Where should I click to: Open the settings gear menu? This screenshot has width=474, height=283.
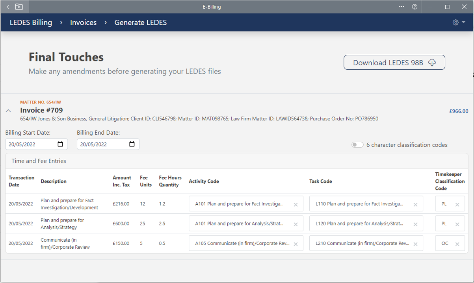[x=459, y=22]
